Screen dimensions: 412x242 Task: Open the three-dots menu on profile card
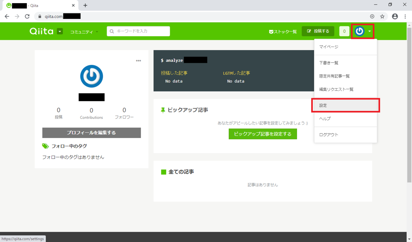[x=138, y=61]
